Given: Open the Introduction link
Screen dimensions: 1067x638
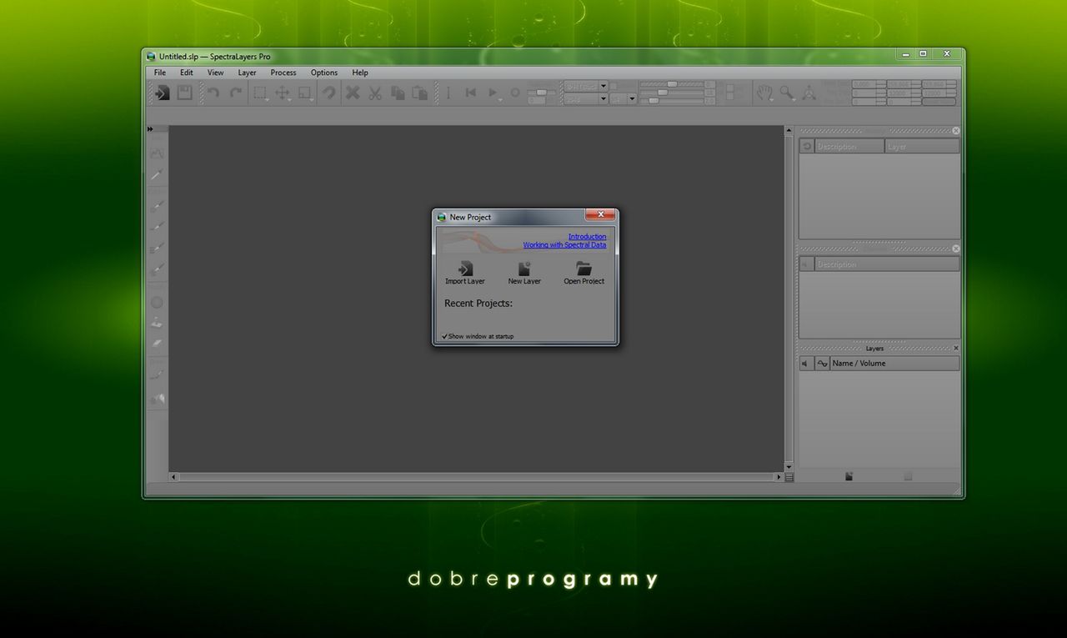Looking at the screenshot, I should point(588,237).
